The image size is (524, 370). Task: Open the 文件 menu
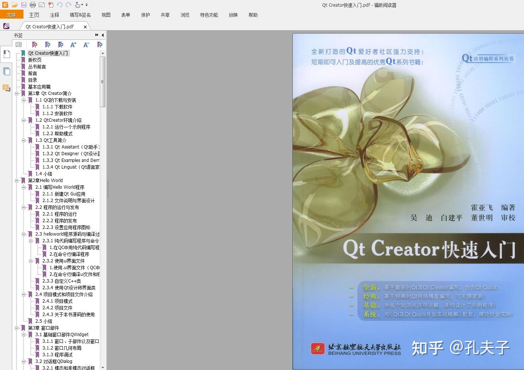click(x=12, y=15)
